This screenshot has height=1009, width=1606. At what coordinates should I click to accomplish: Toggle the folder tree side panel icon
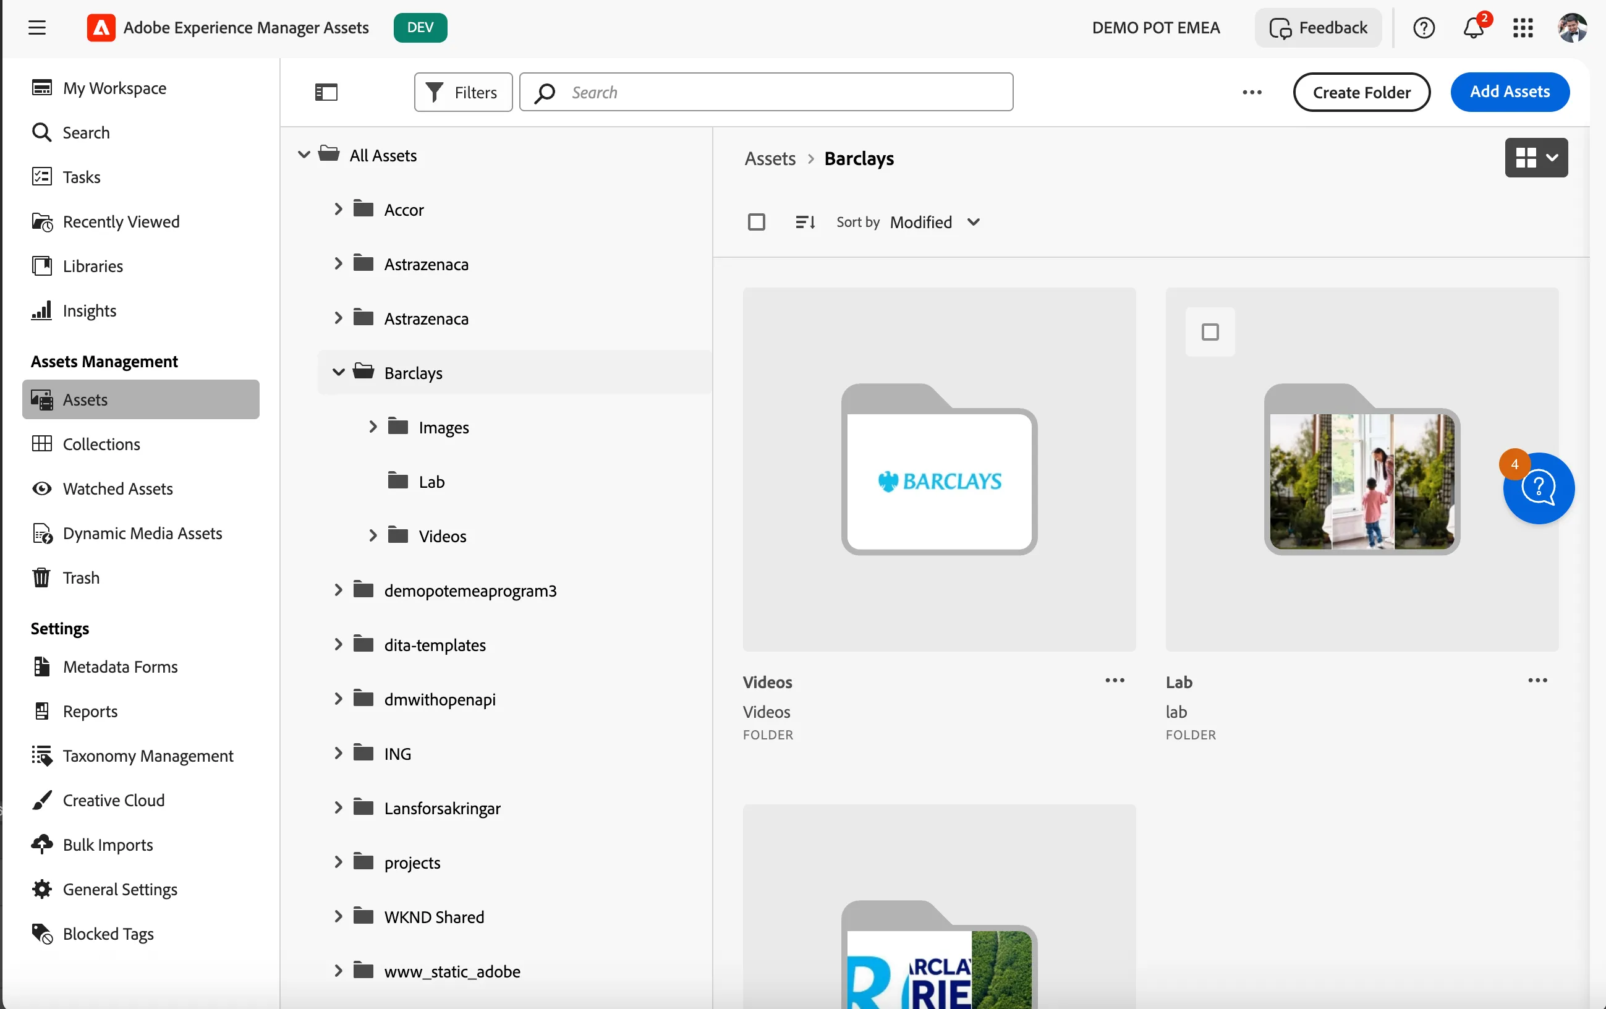coord(326,92)
